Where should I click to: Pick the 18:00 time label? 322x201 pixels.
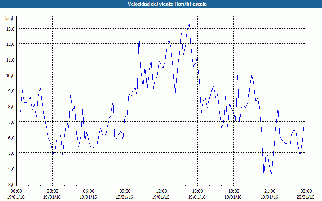[x=234, y=191]
